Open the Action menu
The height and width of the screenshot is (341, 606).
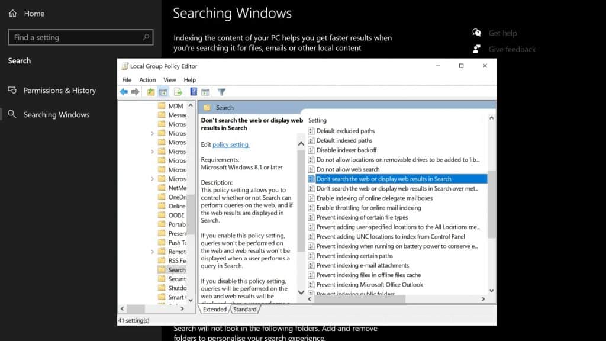tap(147, 80)
